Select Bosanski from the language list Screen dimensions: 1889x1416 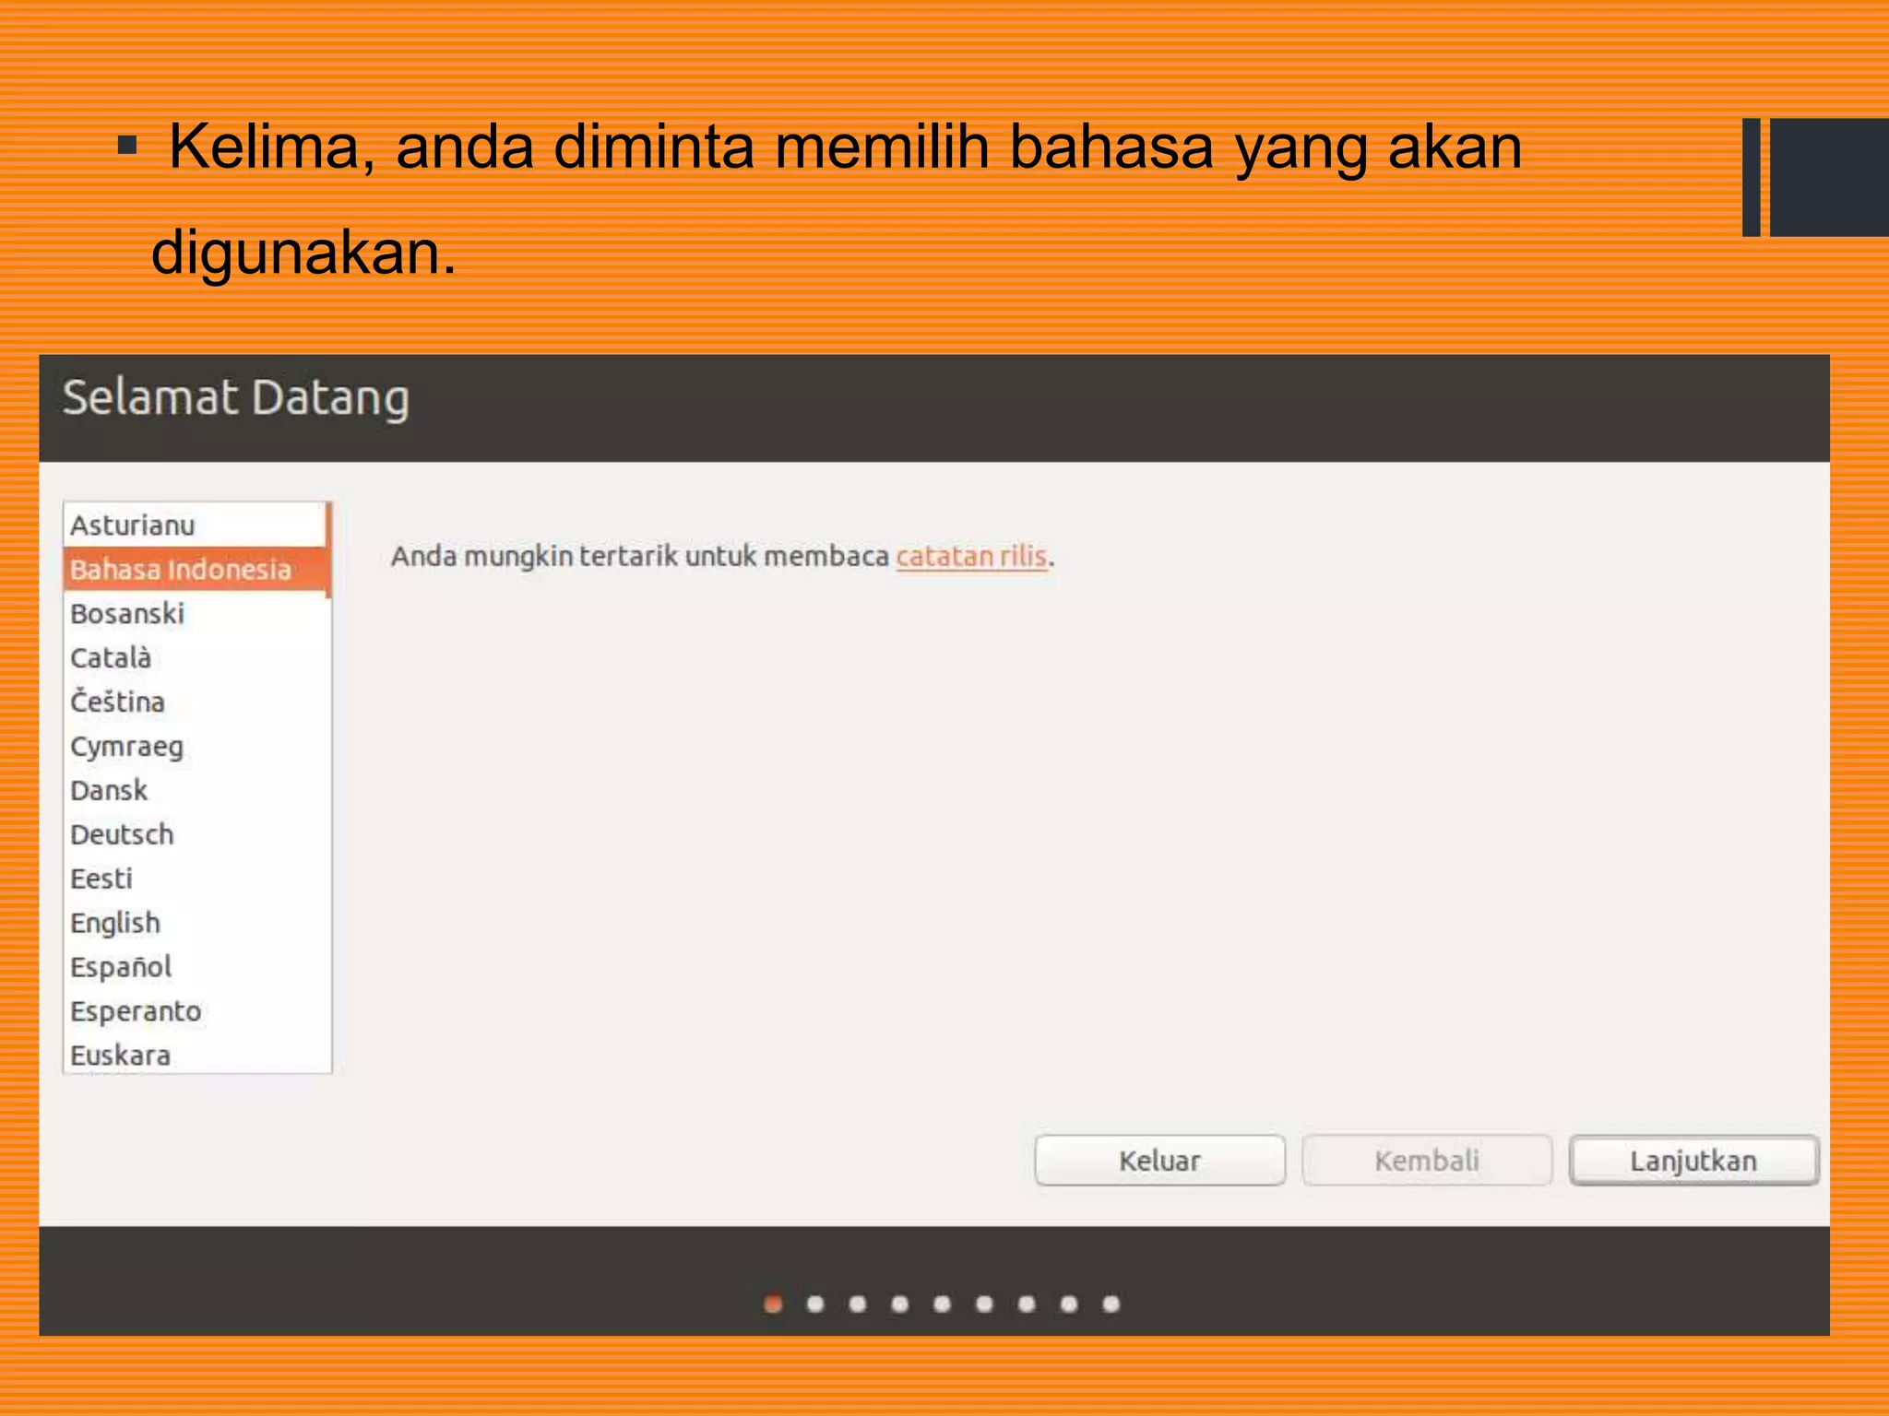pyautogui.click(x=196, y=614)
